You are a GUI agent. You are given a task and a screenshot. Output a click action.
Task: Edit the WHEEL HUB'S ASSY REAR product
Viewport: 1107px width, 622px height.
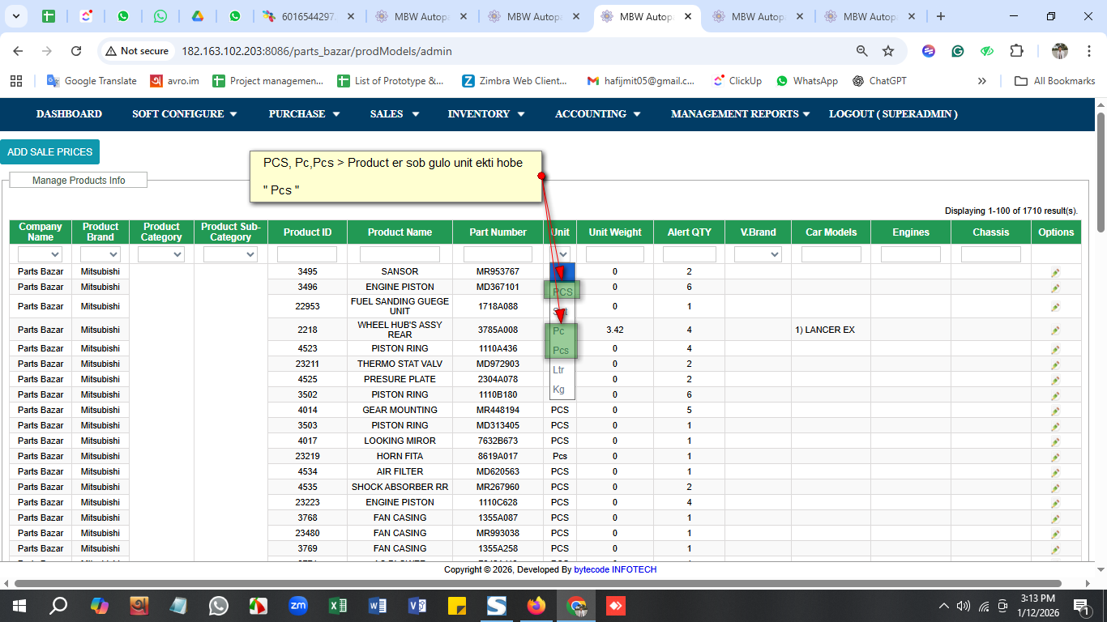pos(1055,330)
